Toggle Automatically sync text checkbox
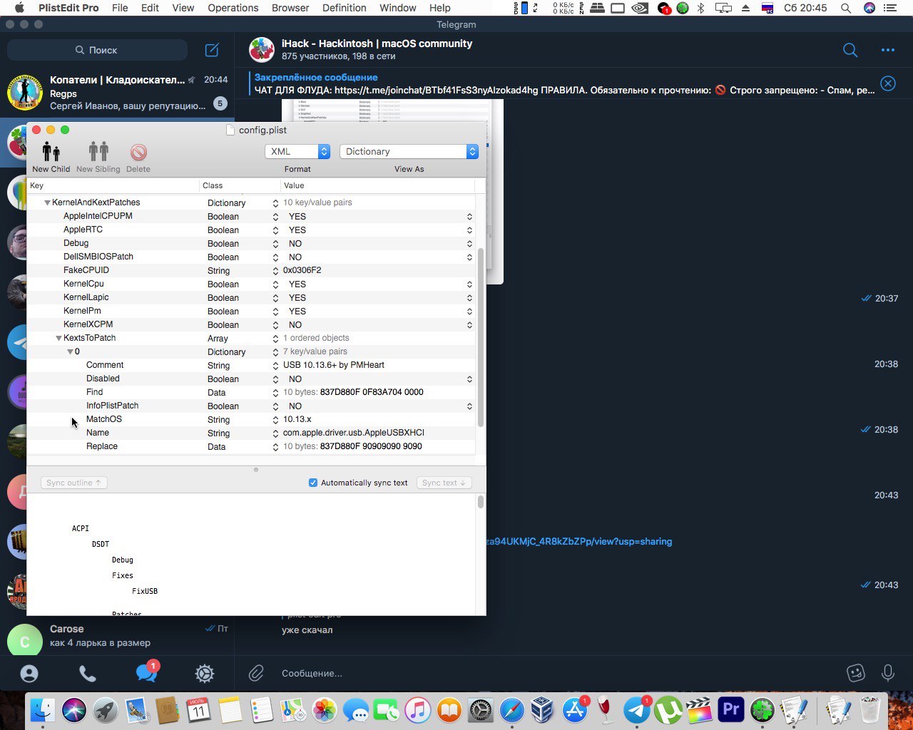Screen dimensions: 913x730 [312, 483]
